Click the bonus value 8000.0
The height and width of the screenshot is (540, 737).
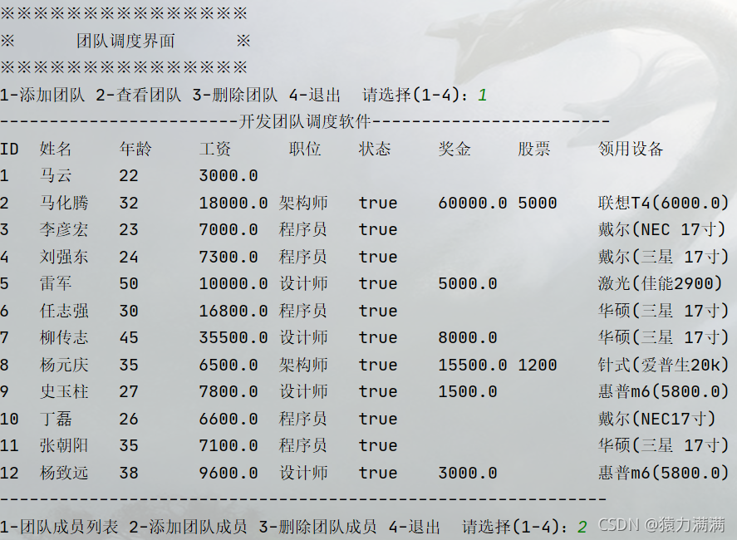tap(468, 338)
